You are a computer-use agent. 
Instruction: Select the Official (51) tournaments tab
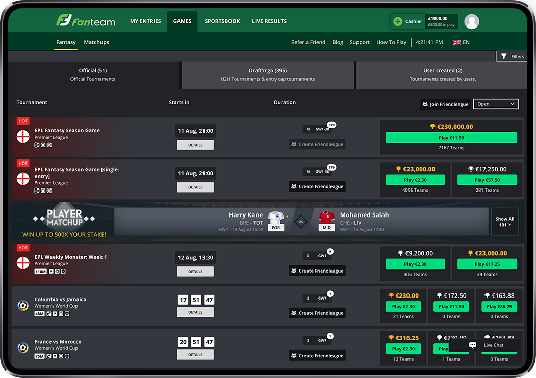pos(93,75)
